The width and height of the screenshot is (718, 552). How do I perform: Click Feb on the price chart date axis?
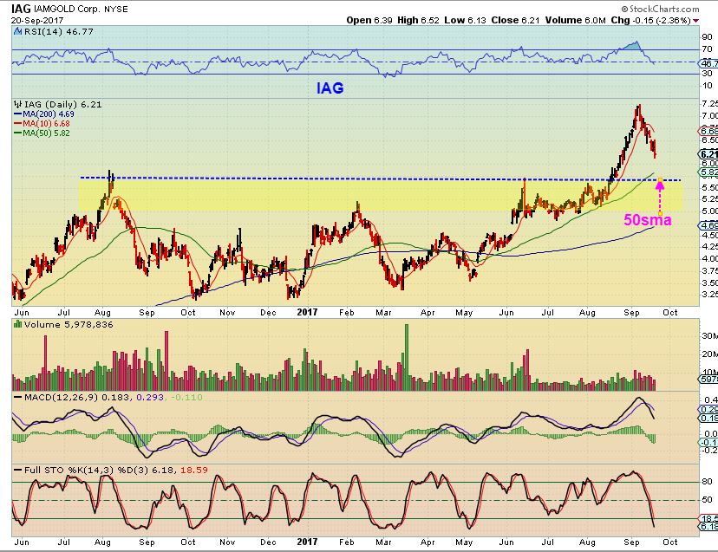[x=347, y=312]
